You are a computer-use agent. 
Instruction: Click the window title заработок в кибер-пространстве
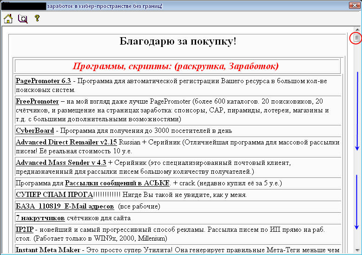coord(105,6)
